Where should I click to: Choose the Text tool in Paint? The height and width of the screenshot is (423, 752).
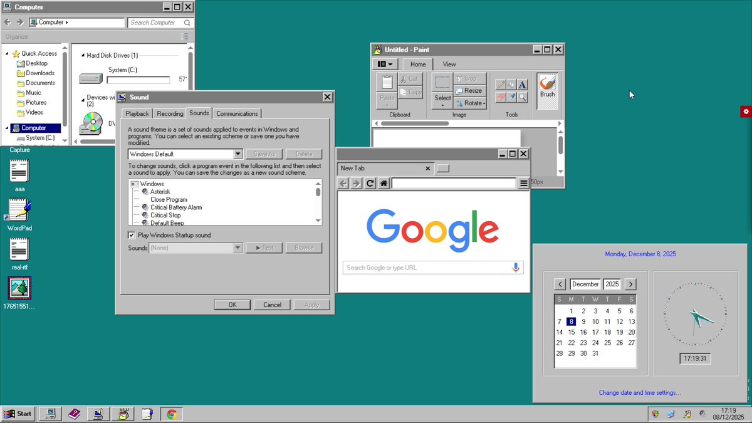click(522, 85)
